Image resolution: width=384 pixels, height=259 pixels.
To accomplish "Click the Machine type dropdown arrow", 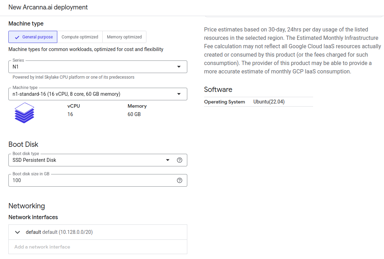I will tap(179, 94).
